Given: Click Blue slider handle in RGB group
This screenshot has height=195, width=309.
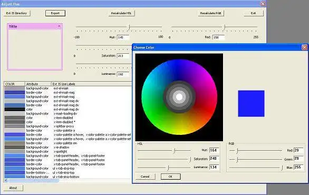Looking at the screenshot, I should [x=282, y=168].
